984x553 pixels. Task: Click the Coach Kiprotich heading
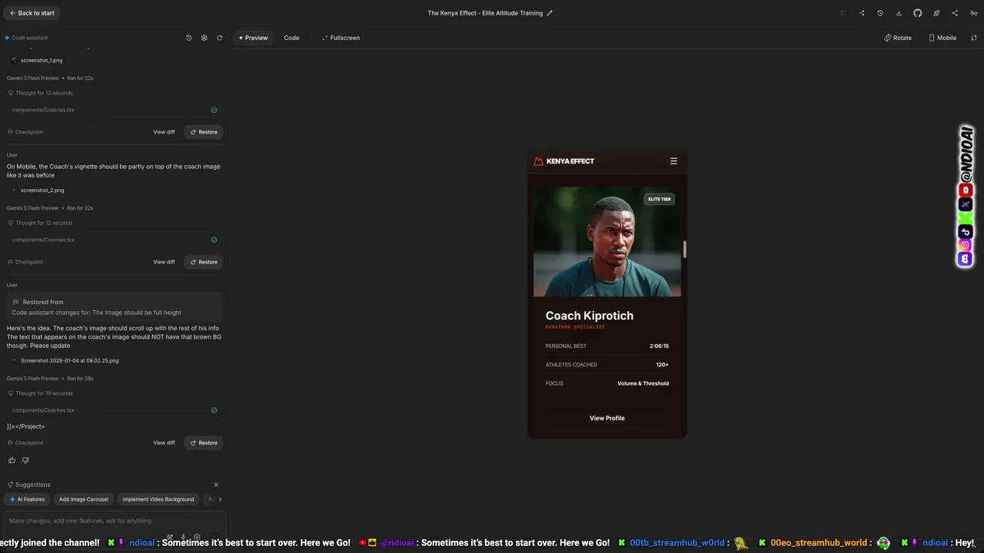point(590,316)
